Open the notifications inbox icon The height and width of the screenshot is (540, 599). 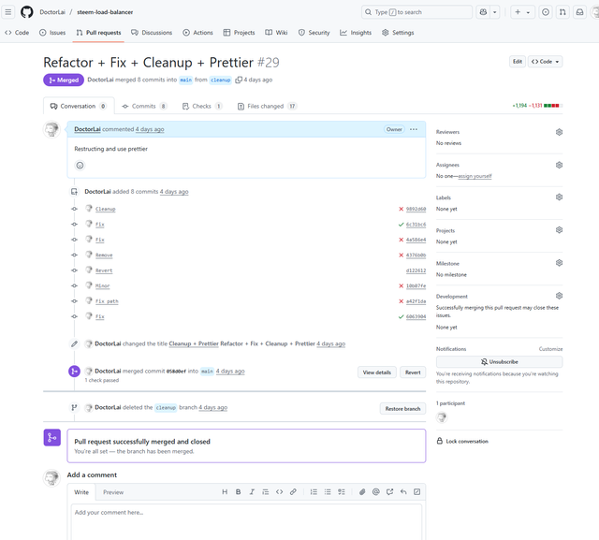579,12
